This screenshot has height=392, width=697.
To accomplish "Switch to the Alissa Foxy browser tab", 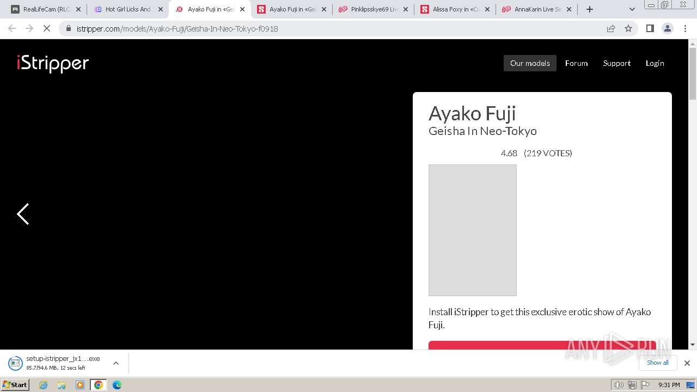I will click(x=454, y=9).
